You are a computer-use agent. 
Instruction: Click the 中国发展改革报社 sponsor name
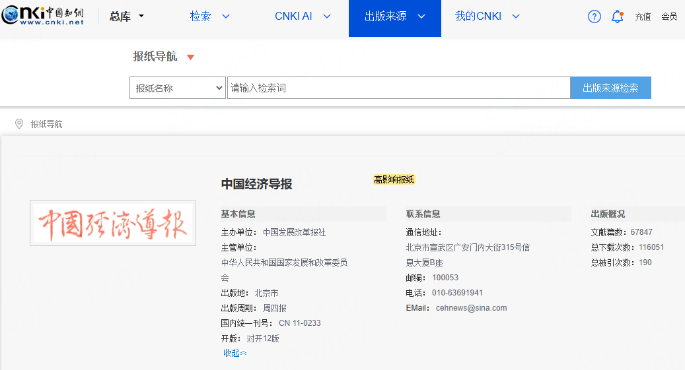click(x=294, y=233)
